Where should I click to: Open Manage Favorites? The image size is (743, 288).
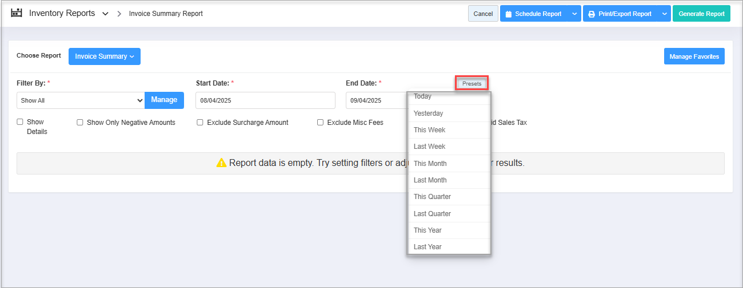coord(694,56)
